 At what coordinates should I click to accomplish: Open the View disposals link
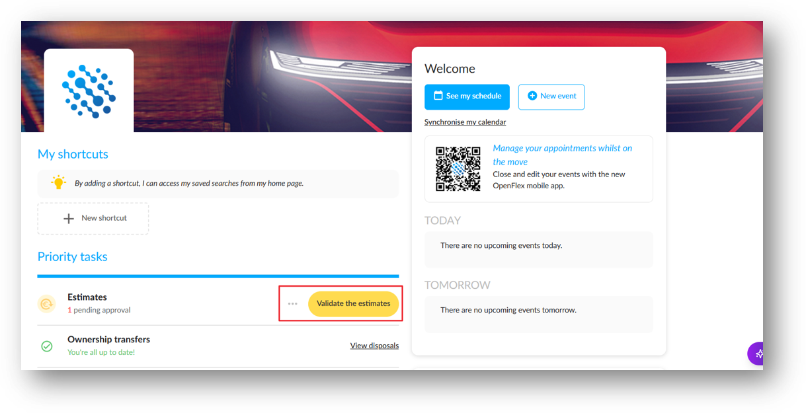[374, 346]
